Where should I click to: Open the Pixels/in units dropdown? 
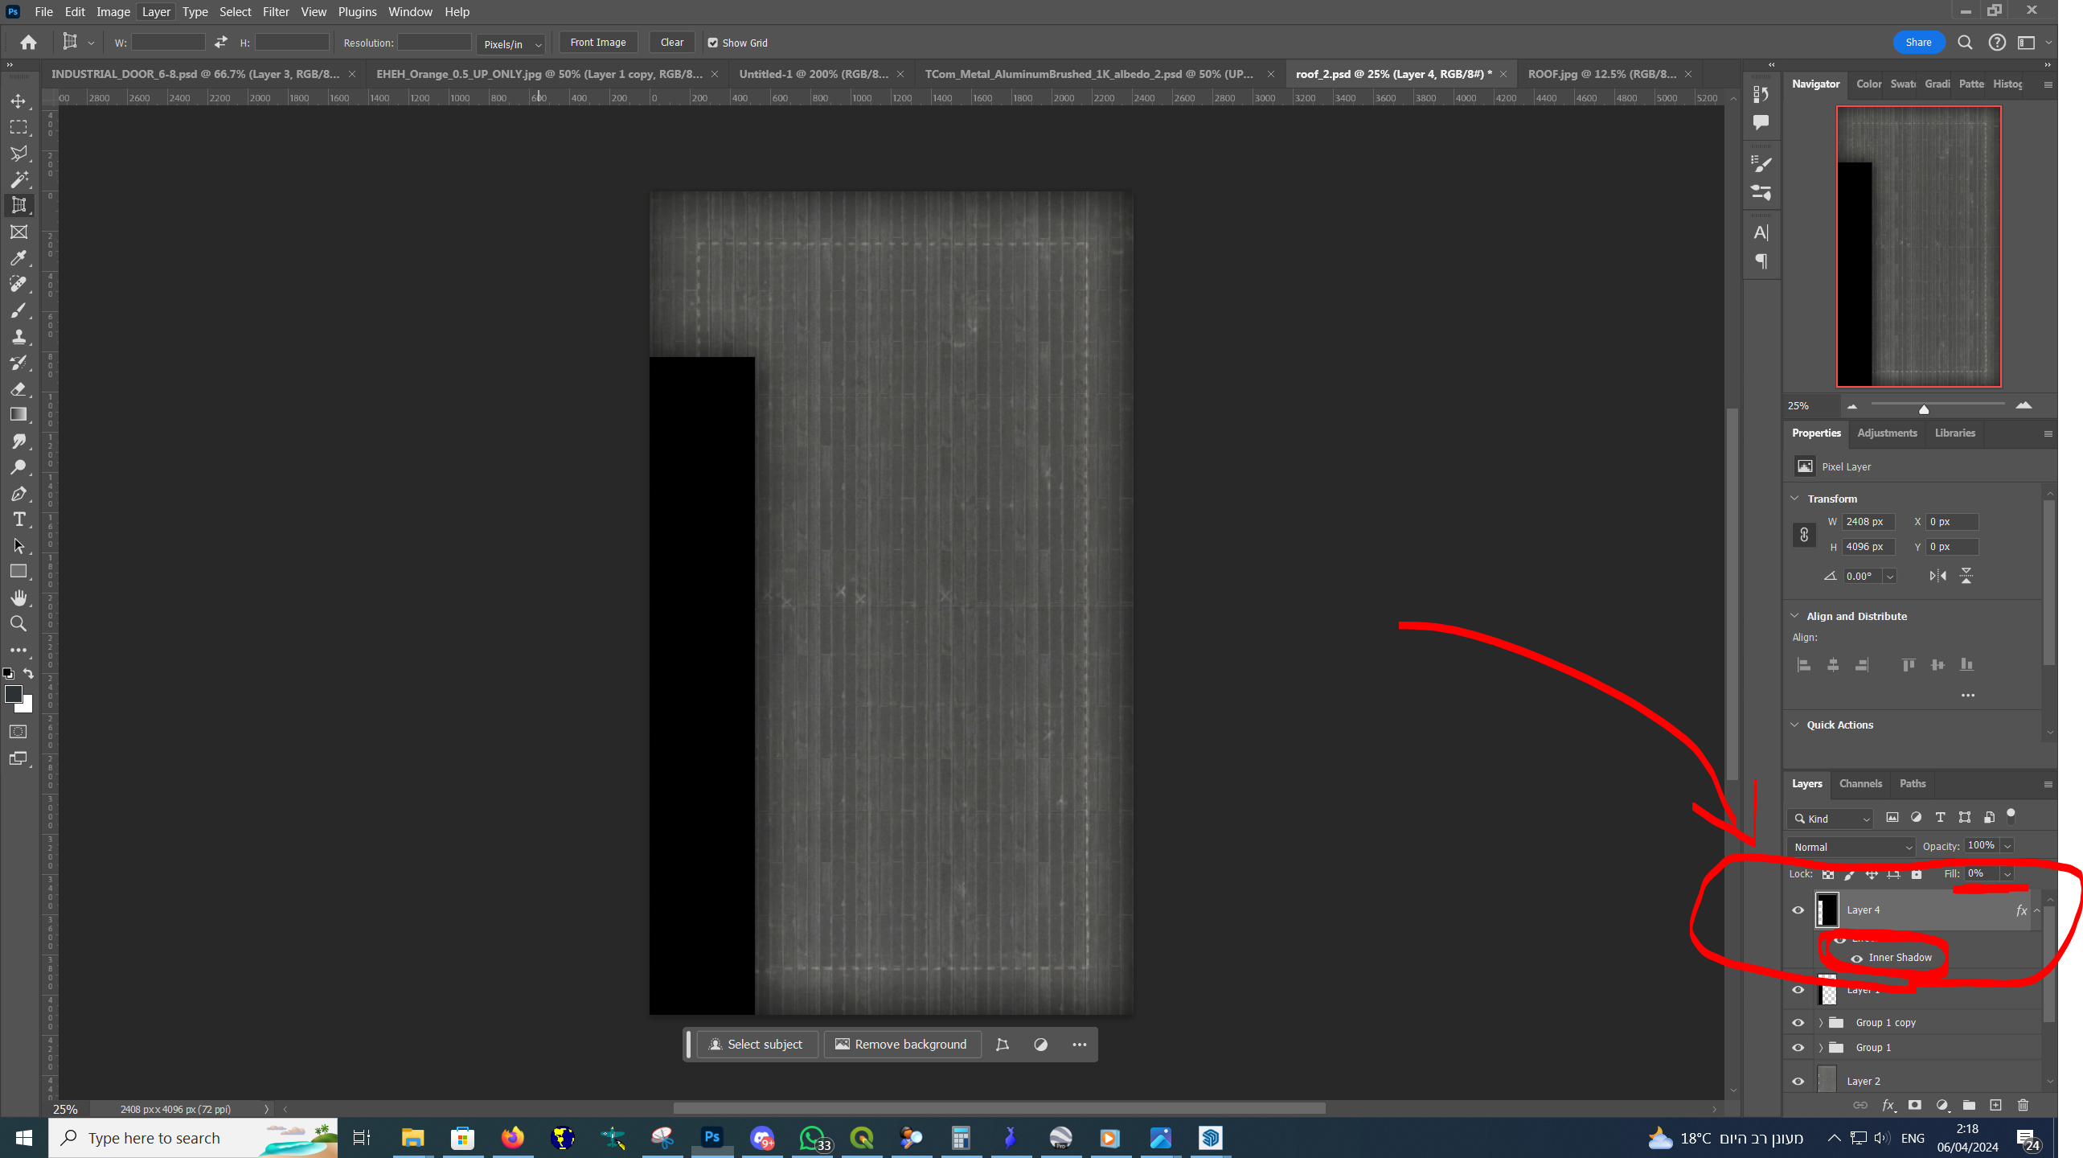512,43
